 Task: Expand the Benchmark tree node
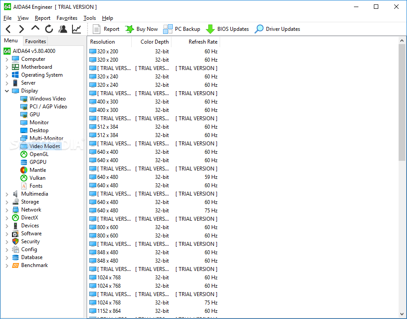coord(7,266)
